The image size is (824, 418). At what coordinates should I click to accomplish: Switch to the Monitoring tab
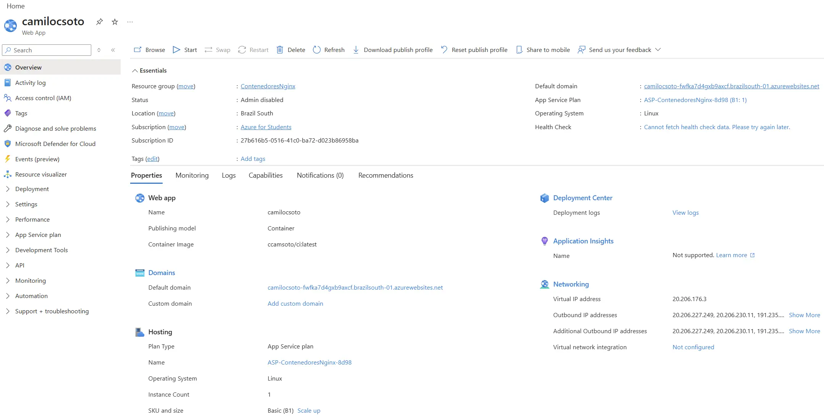[x=192, y=175]
